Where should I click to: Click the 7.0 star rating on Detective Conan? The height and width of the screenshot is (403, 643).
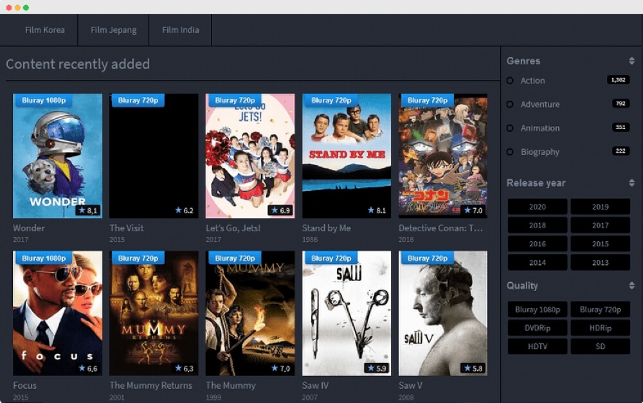click(473, 210)
